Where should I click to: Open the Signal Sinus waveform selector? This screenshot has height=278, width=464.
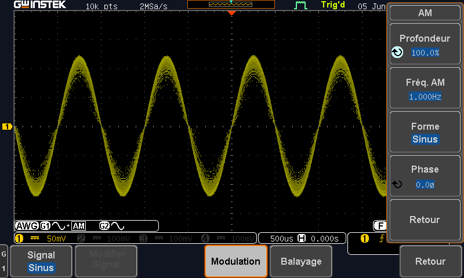pos(41,261)
